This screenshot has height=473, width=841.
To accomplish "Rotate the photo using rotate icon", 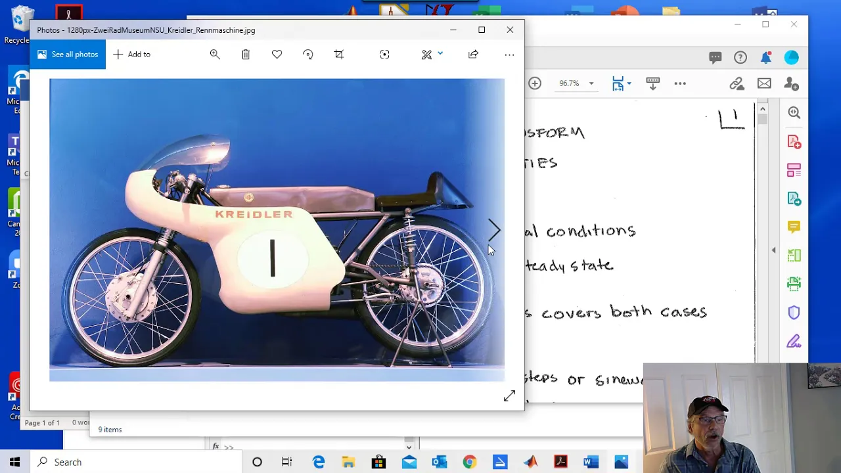I will [x=308, y=55].
